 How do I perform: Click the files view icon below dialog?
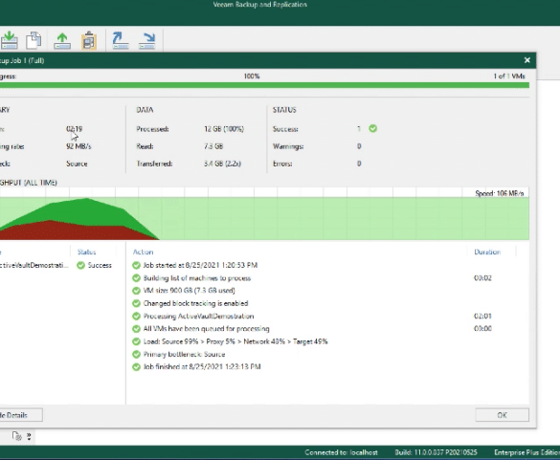(x=16, y=436)
